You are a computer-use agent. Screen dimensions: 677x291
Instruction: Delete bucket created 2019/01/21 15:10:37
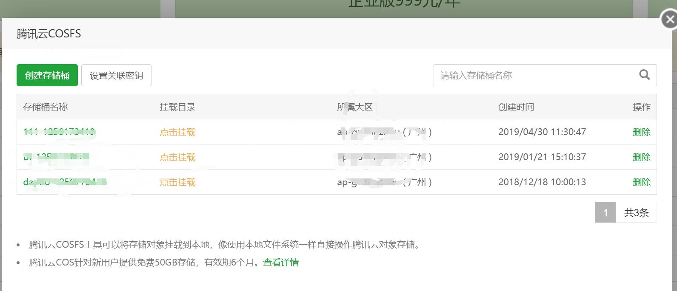(642, 157)
